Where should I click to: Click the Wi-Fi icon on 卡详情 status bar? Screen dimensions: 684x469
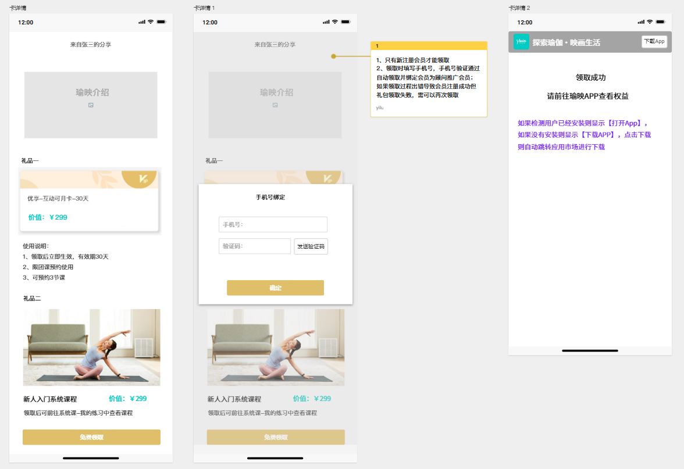[x=152, y=22]
